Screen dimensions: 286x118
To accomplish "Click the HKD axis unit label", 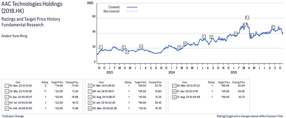I will (91, 3).
